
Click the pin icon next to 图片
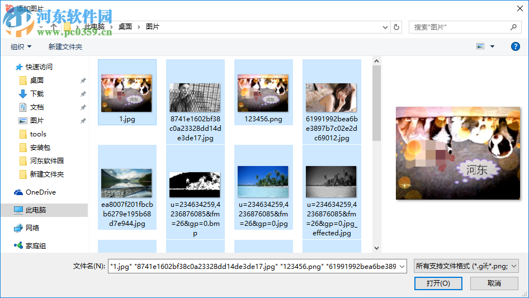click(x=83, y=120)
